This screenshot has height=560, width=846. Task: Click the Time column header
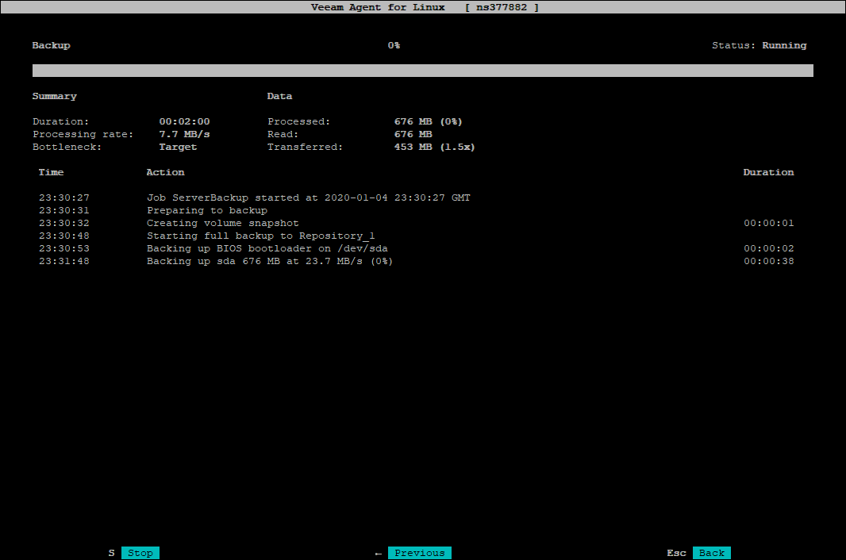52,173
